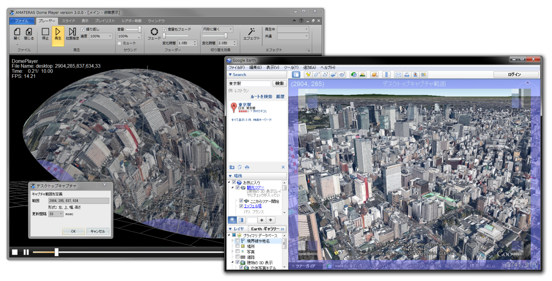Image resolution: width=552 pixels, height=281 pixels.
Task: Check the 道路 layer checkbox
Action: point(238,257)
